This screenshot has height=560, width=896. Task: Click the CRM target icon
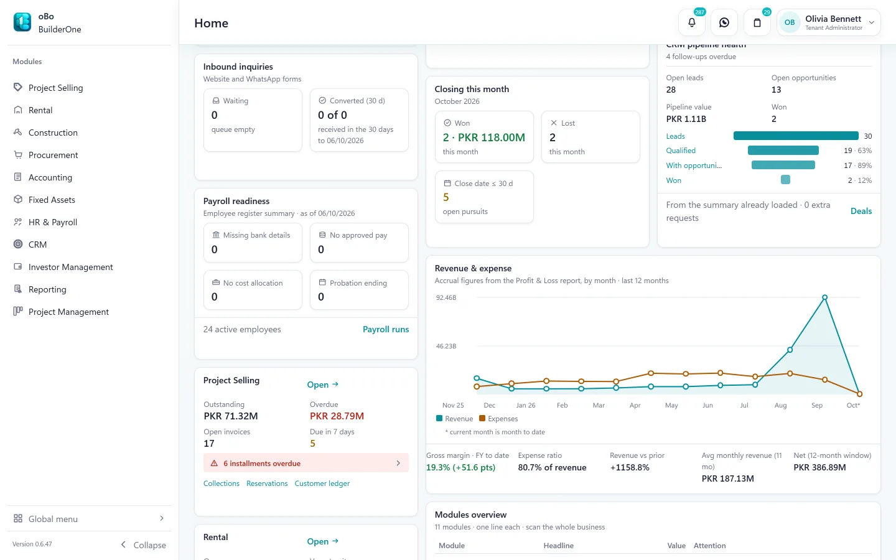[18, 245]
